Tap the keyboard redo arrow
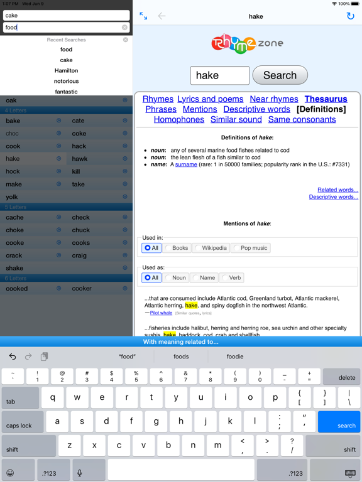 [x=28, y=356]
